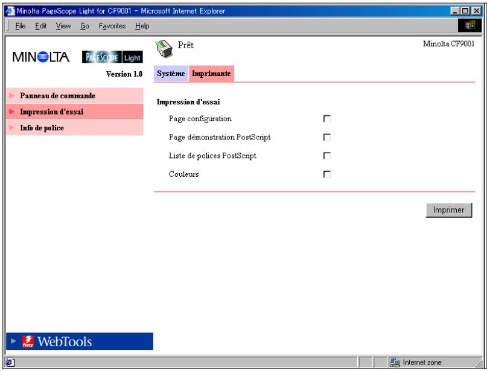Check Page démonstration PostScript option

pyautogui.click(x=326, y=137)
